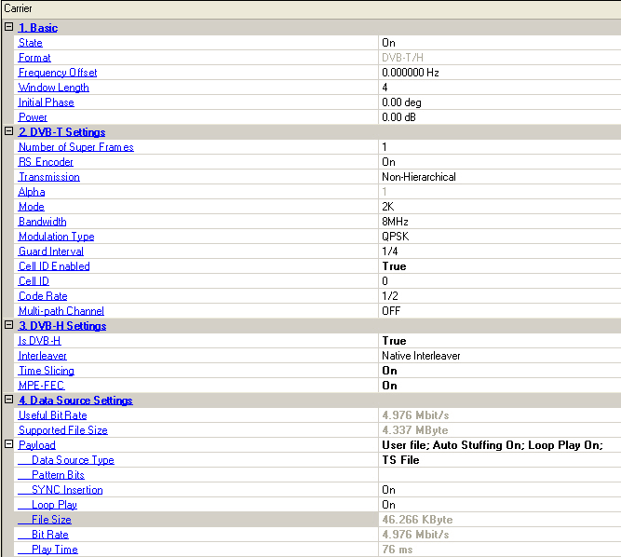
Task: Click the State value 'On'
Action: [x=388, y=43]
